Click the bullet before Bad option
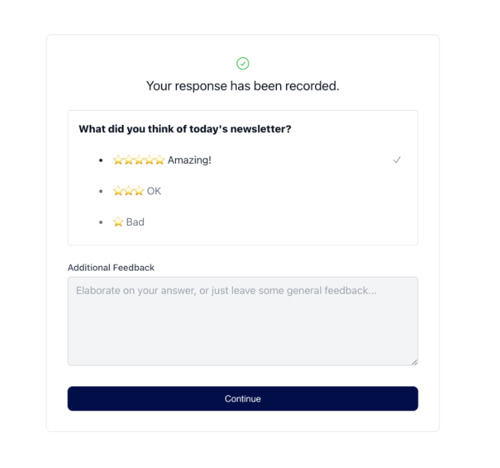The image size is (500, 468). [101, 222]
